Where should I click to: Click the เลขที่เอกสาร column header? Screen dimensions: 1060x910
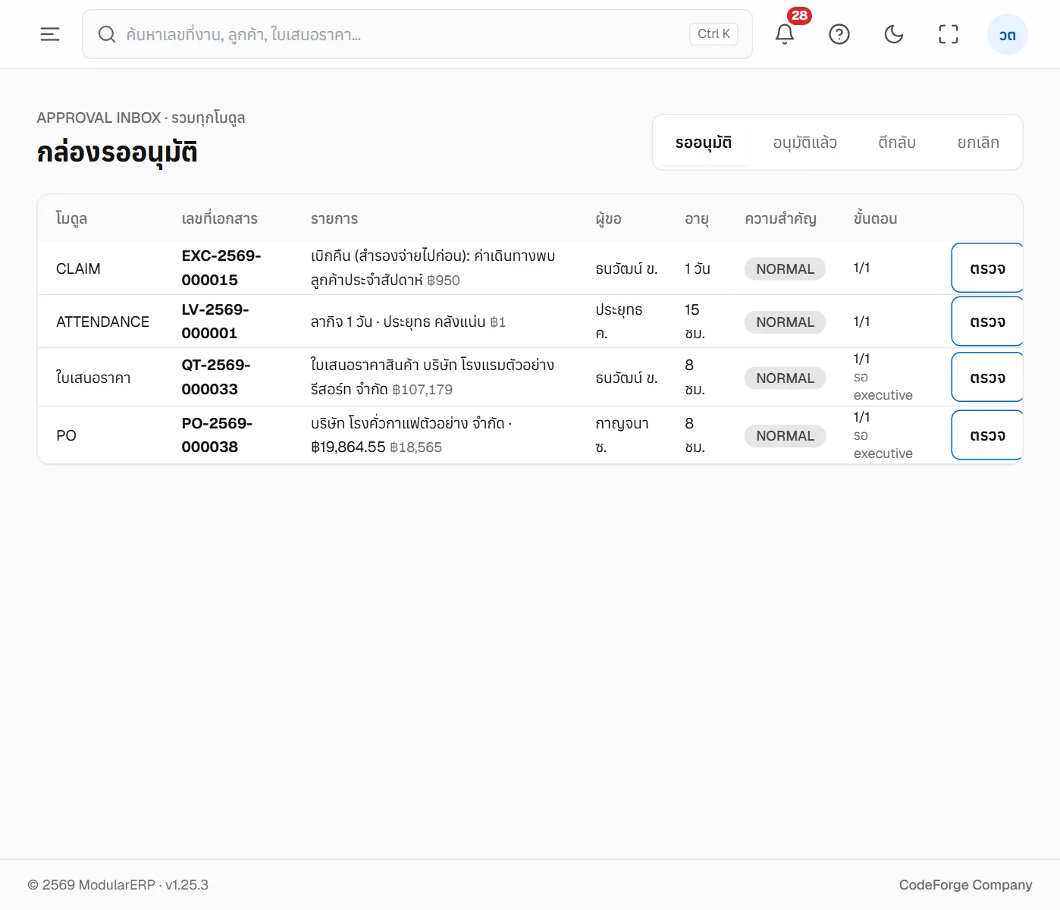(x=220, y=218)
